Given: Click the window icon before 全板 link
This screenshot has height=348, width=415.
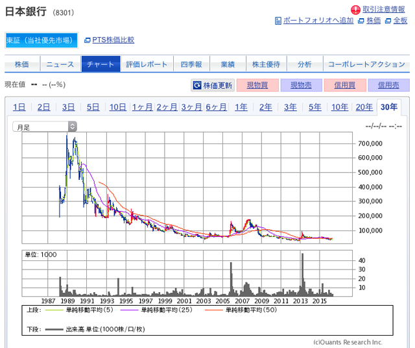Looking at the screenshot, I should (x=388, y=21).
